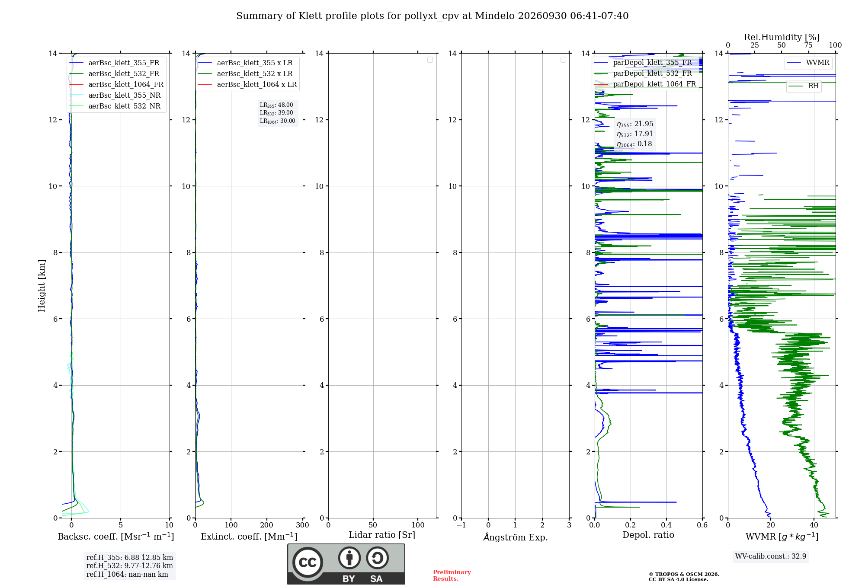Click the RH legend entry

pyautogui.click(x=804, y=86)
